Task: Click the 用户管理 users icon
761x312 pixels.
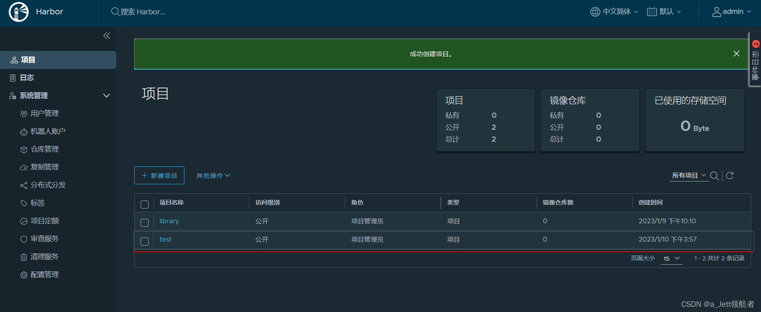Action: pyautogui.click(x=24, y=114)
